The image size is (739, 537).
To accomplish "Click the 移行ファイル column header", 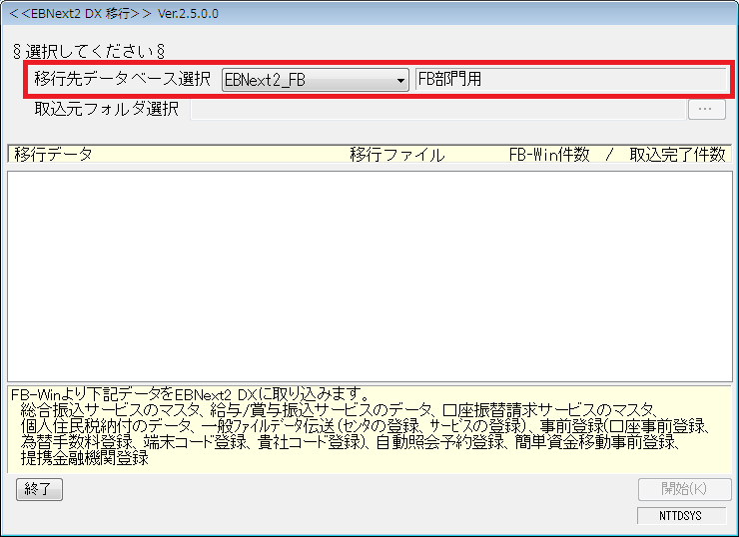I will point(396,154).
